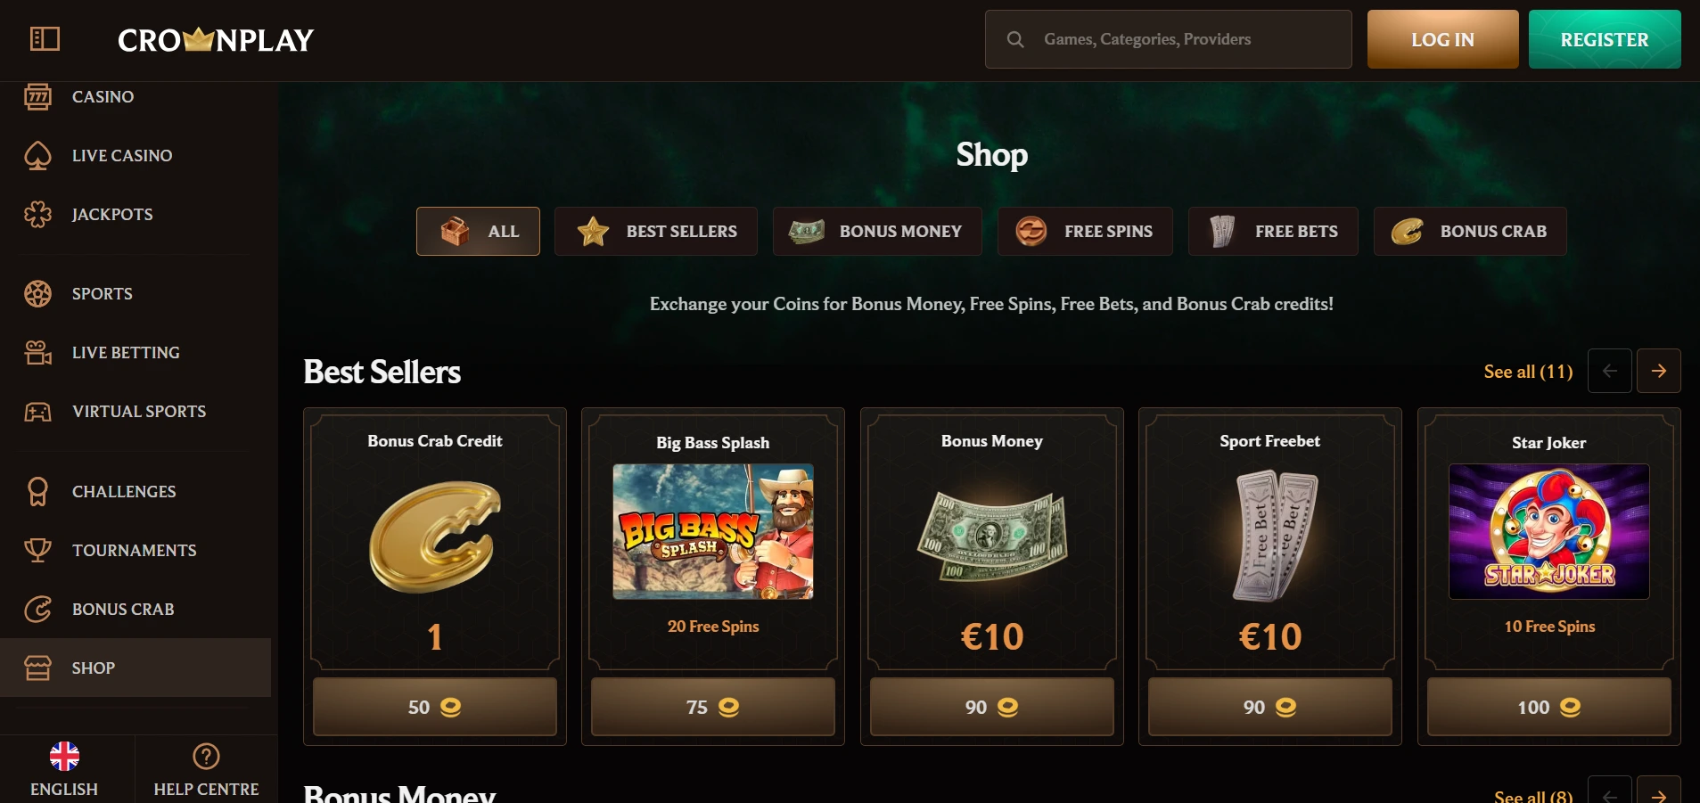Click the Log In button
Screen dimensions: 1700x803
coord(1442,39)
